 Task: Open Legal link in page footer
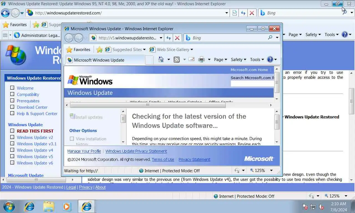[x=71, y=187]
